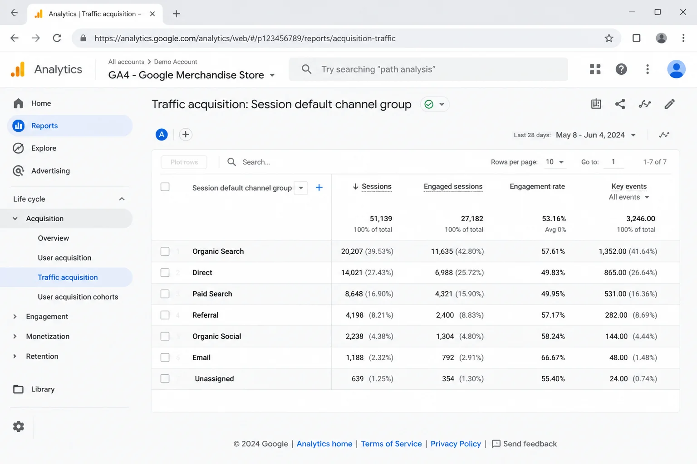The image size is (697, 464).
Task: Select the All Users segment A chip
Action: tap(162, 135)
